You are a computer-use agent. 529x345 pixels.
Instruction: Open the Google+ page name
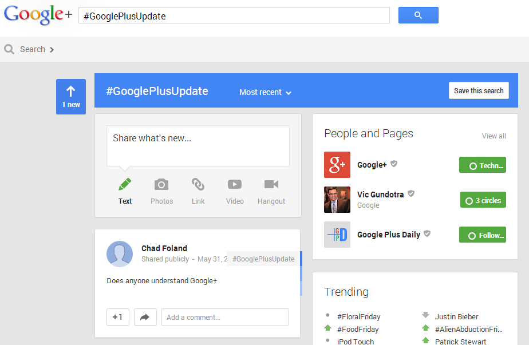tap(372, 165)
